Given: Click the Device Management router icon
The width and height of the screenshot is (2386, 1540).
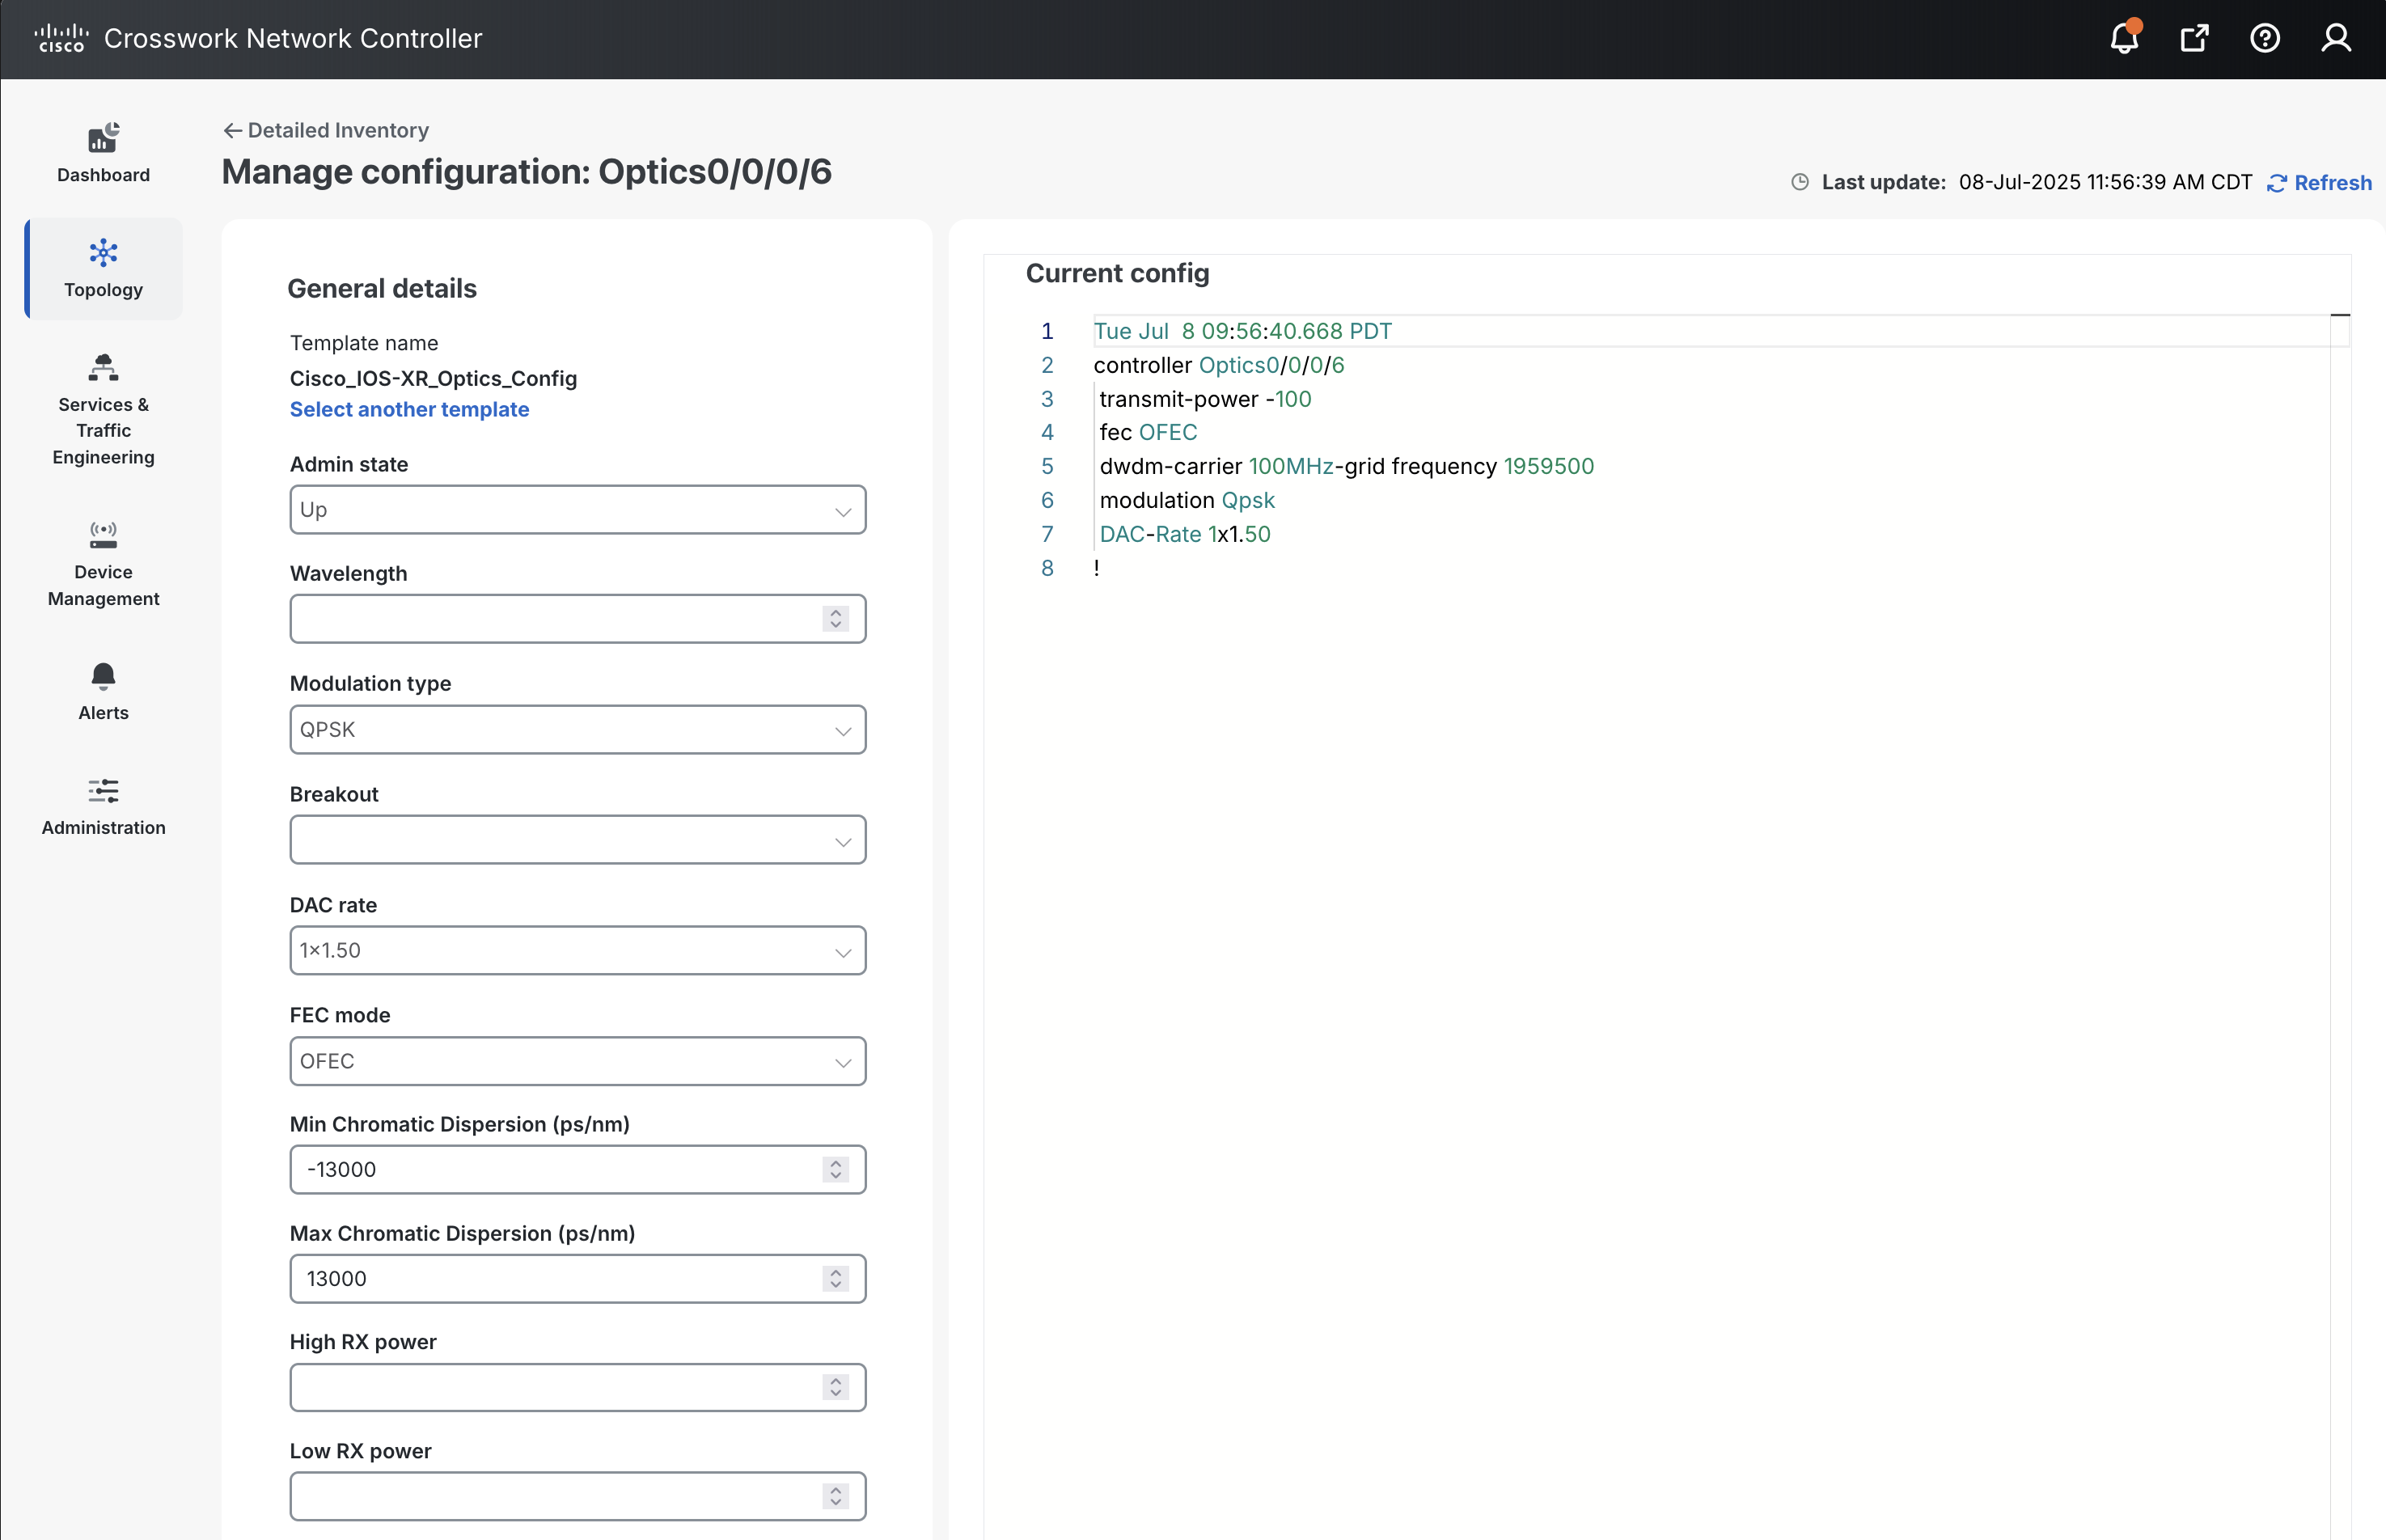Looking at the screenshot, I should click(103, 534).
